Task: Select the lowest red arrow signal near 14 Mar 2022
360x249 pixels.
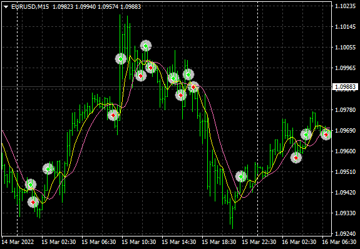Action: [33, 202]
